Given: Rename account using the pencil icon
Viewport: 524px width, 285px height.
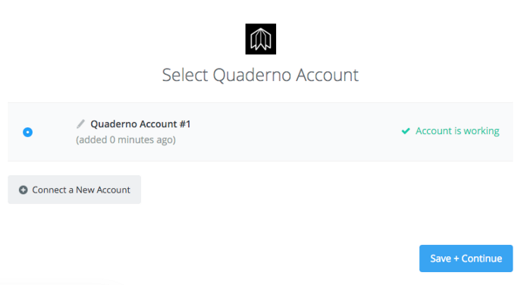Looking at the screenshot, I should 80,124.
